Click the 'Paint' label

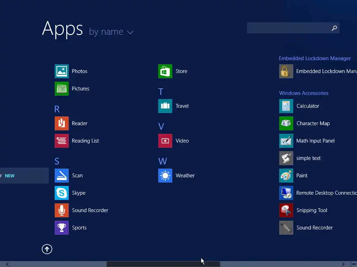(302, 176)
